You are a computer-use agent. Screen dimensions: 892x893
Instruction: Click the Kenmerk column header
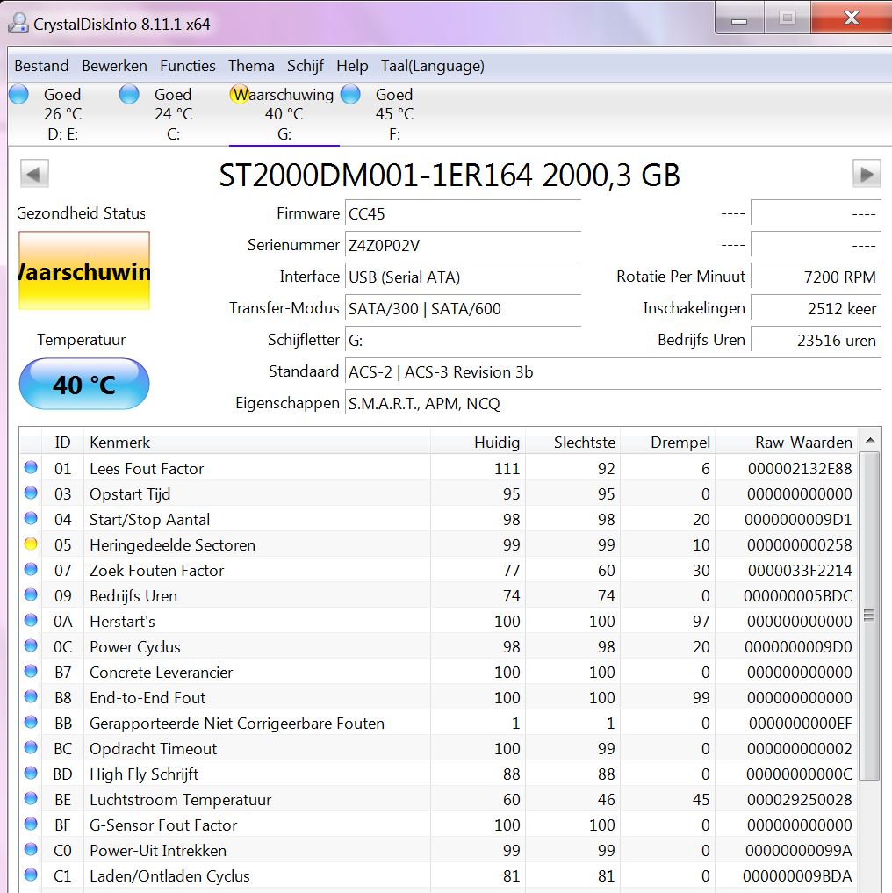pos(257,443)
